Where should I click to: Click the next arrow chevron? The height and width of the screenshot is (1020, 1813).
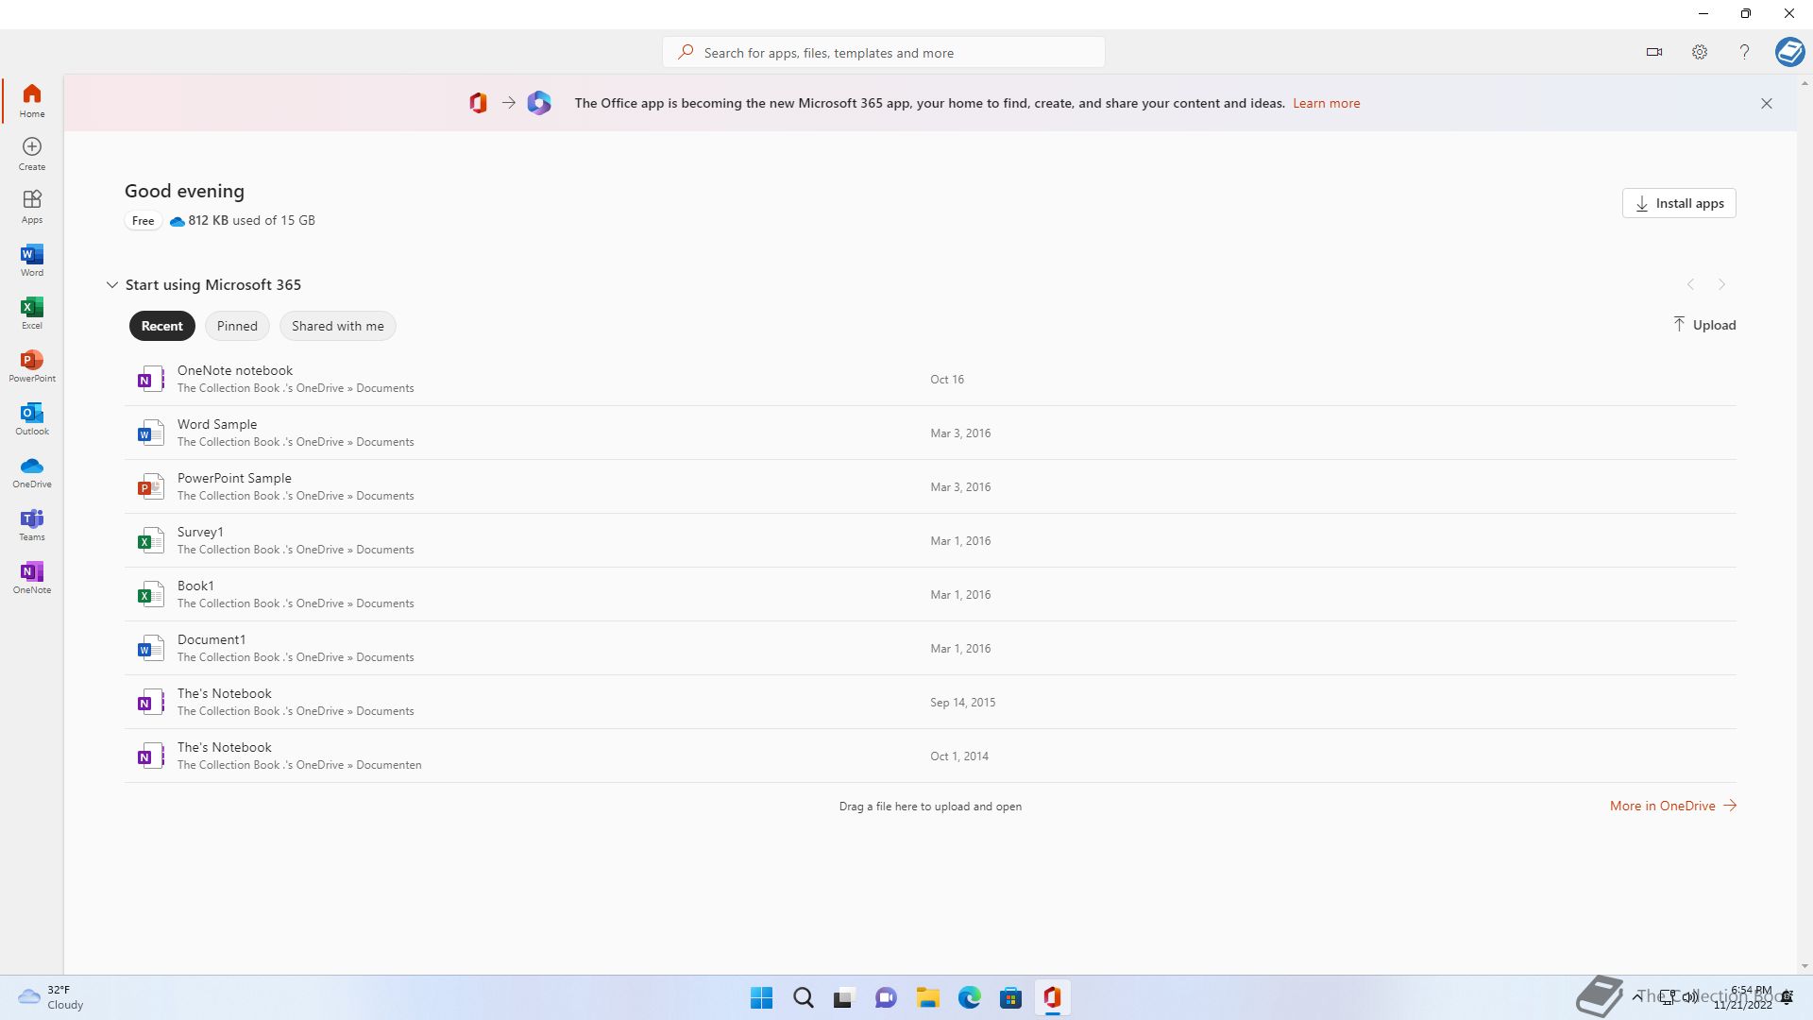tap(1721, 284)
